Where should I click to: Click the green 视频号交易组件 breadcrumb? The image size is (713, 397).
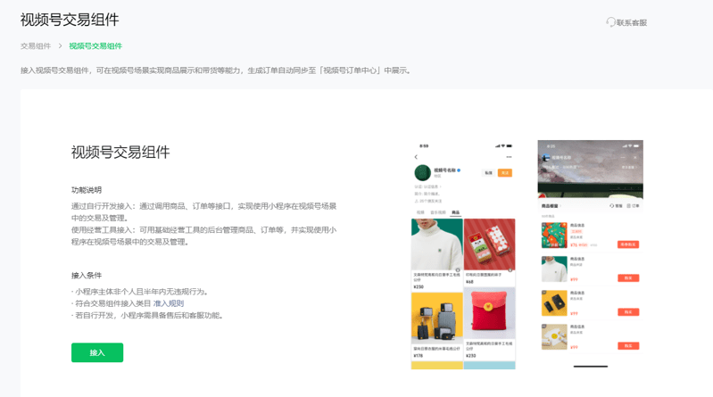[x=95, y=45]
